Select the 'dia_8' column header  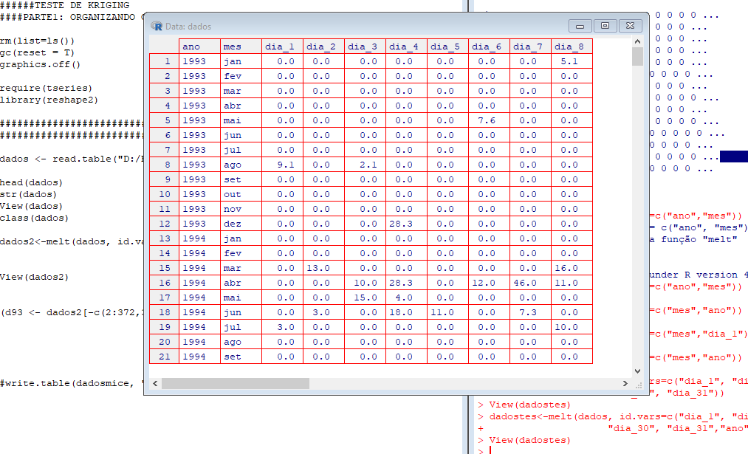[572, 47]
